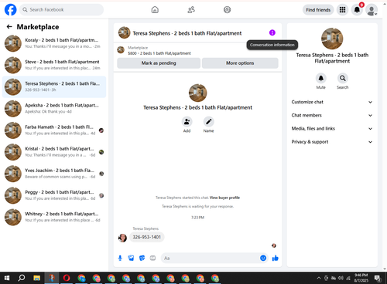Open the Koraly conversation
The image size is (387, 284).
click(x=54, y=43)
